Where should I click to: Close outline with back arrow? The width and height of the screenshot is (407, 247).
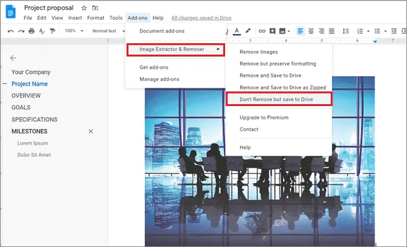tap(13, 58)
